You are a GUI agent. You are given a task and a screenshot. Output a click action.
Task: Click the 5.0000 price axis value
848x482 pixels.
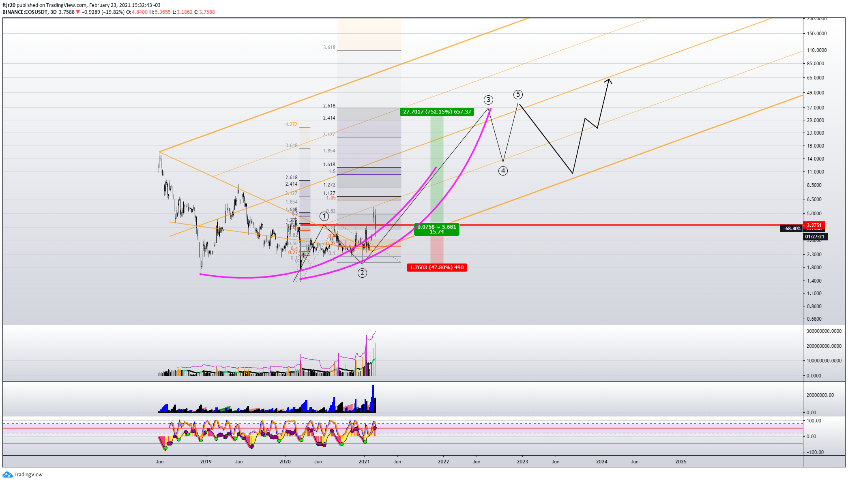[814, 214]
